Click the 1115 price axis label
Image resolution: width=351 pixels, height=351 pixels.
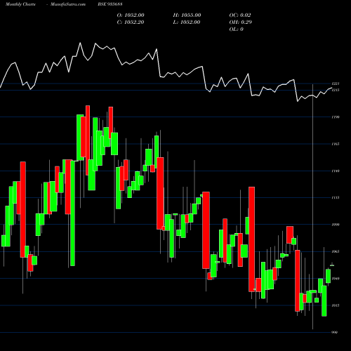(x=336, y=197)
